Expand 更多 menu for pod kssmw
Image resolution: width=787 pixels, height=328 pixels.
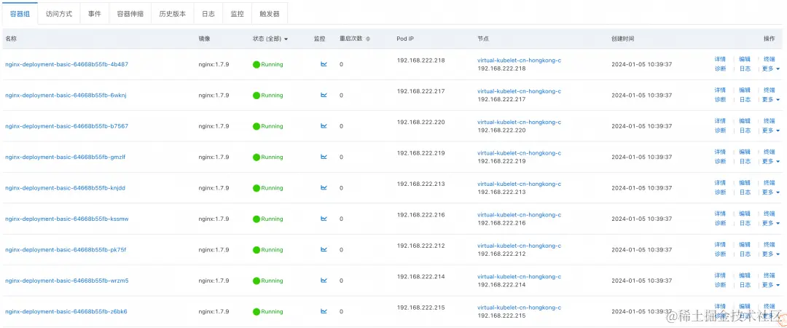[771, 223]
